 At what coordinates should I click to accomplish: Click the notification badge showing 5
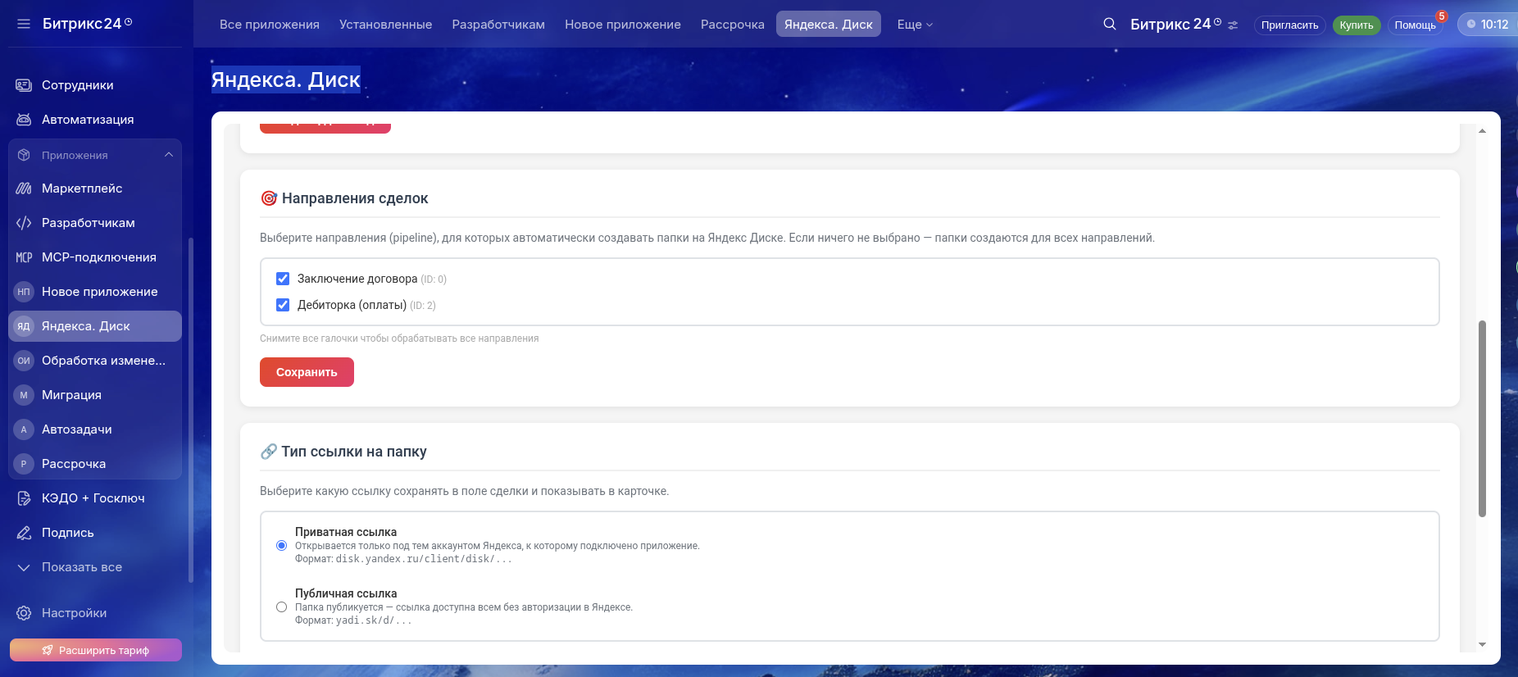[x=1442, y=16]
